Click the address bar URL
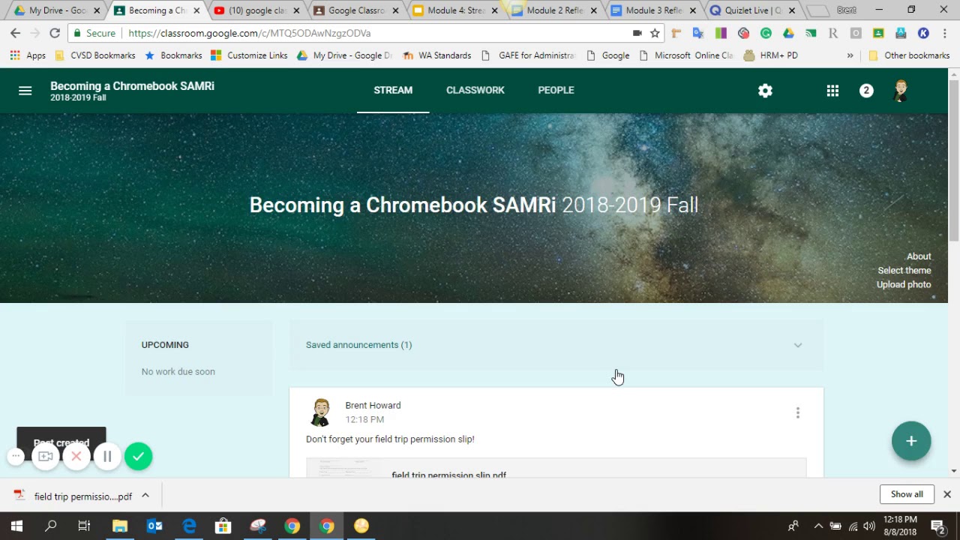960x540 pixels. pos(249,33)
